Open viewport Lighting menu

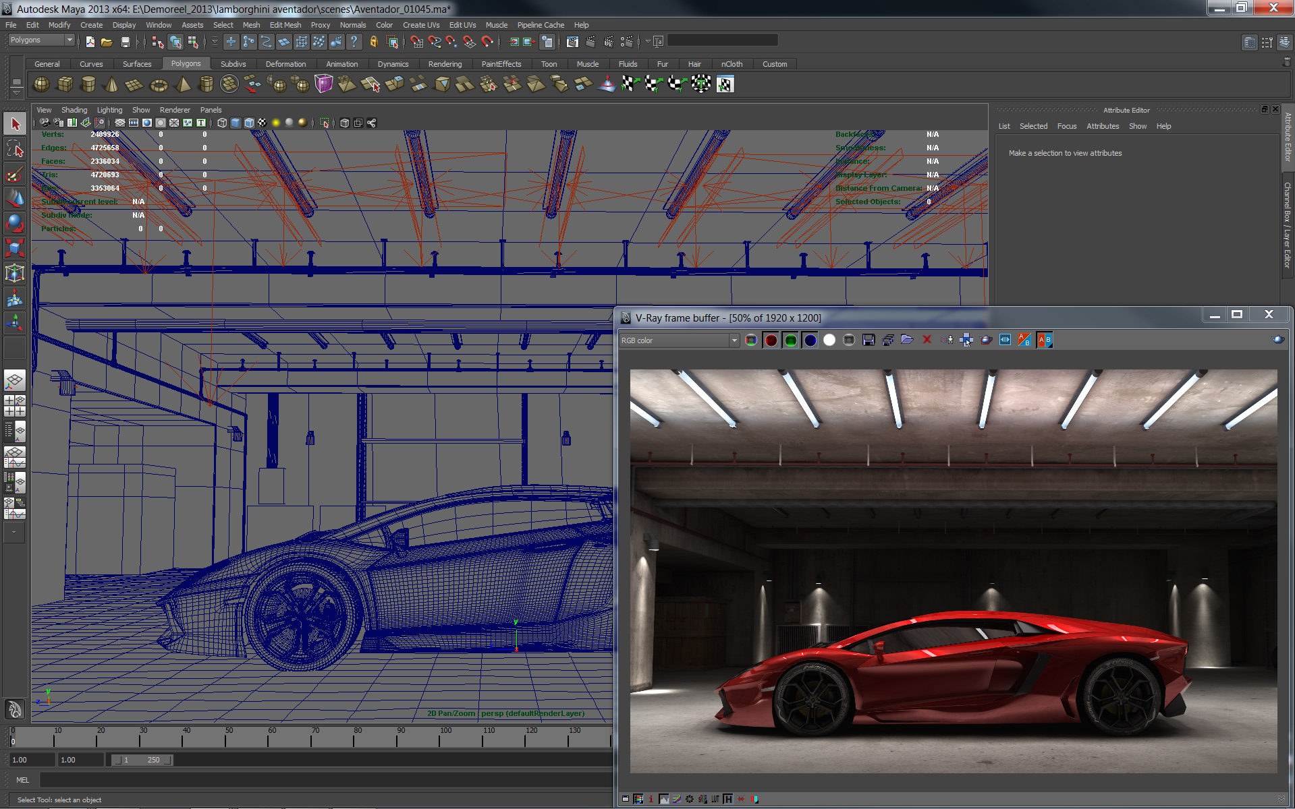109,110
